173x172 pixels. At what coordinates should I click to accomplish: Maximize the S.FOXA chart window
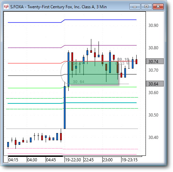tap(146, 7)
